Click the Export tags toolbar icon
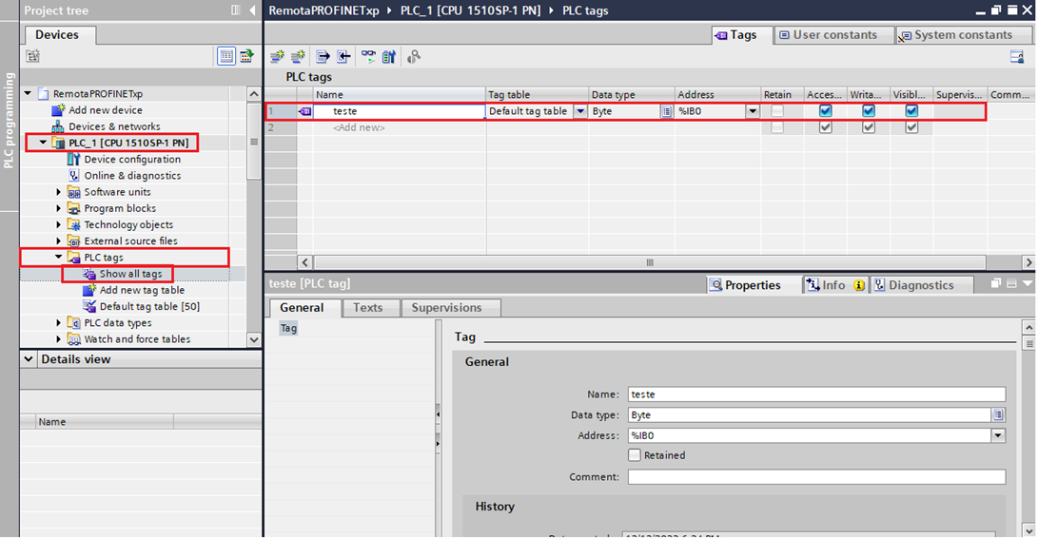This screenshot has width=1038, height=538. tap(323, 57)
